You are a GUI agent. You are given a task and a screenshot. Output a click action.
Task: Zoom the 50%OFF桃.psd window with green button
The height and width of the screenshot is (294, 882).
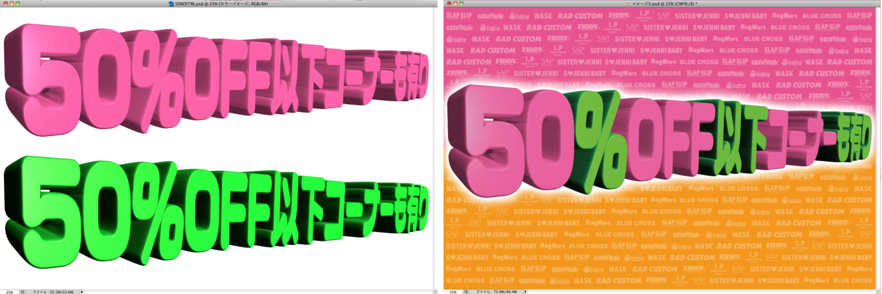pos(17,4)
